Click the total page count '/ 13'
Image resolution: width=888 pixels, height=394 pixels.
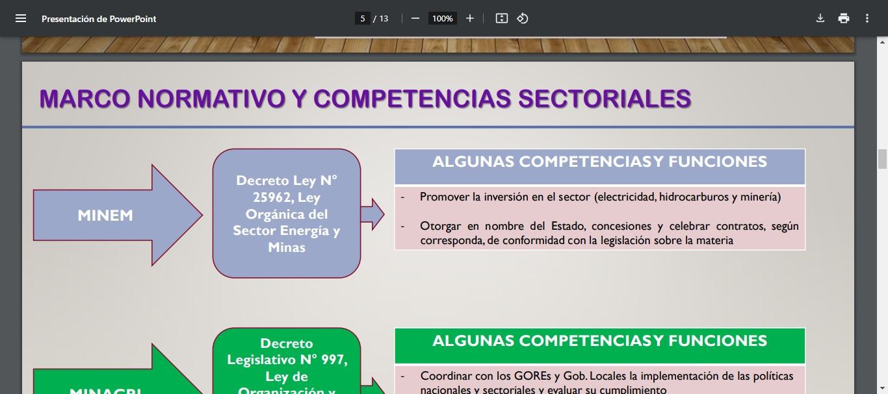tap(381, 19)
